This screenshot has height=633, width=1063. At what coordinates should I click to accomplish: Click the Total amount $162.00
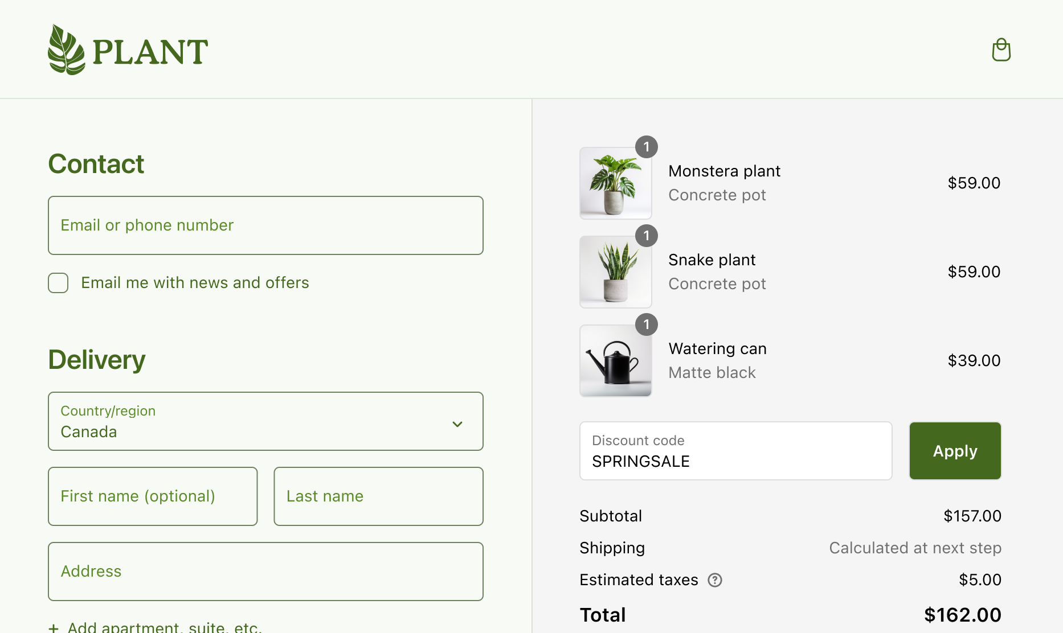pos(963,615)
